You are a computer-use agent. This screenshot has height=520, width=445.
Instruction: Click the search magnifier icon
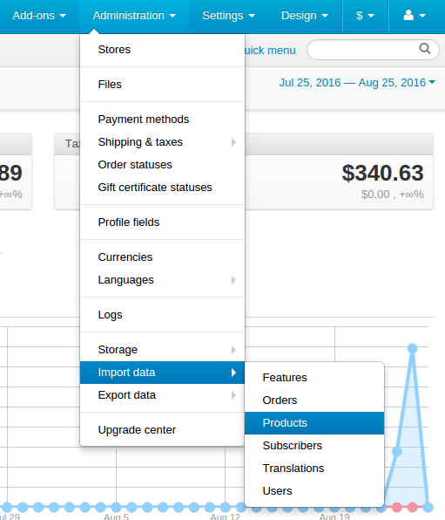425,49
